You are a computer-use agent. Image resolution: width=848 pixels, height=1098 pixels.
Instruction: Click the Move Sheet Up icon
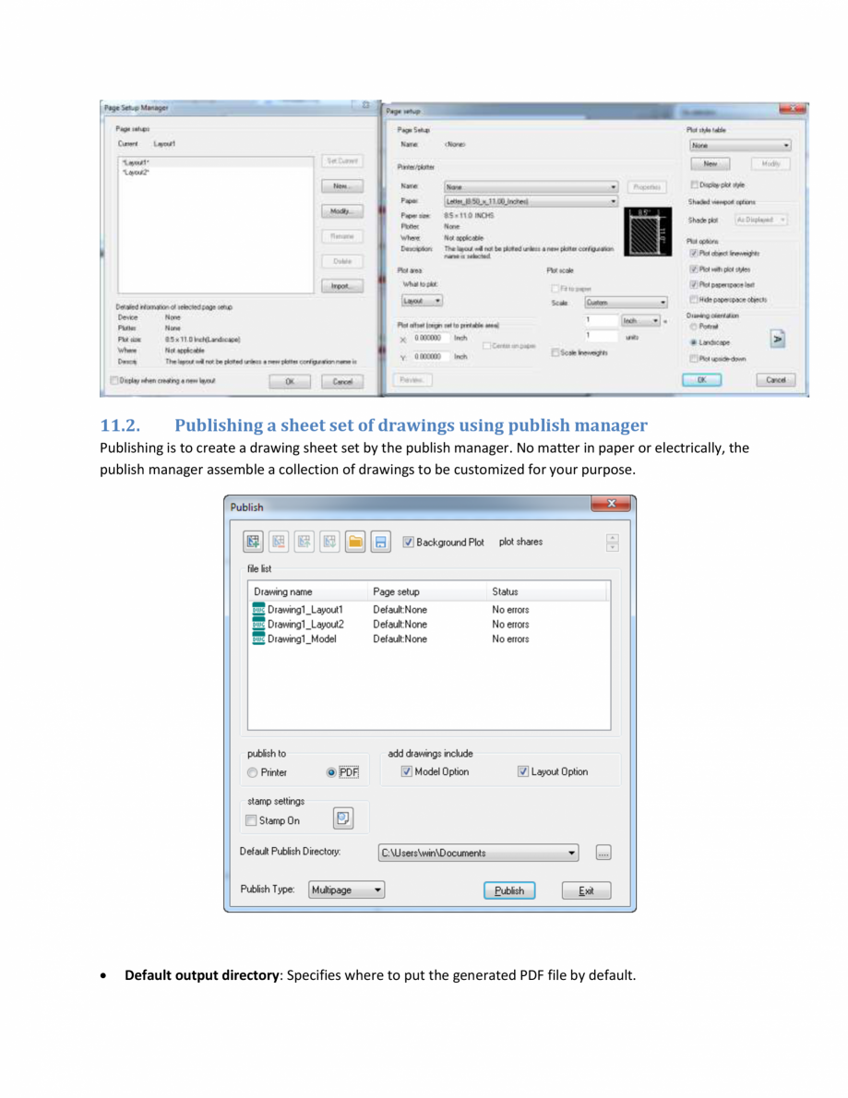(x=304, y=542)
